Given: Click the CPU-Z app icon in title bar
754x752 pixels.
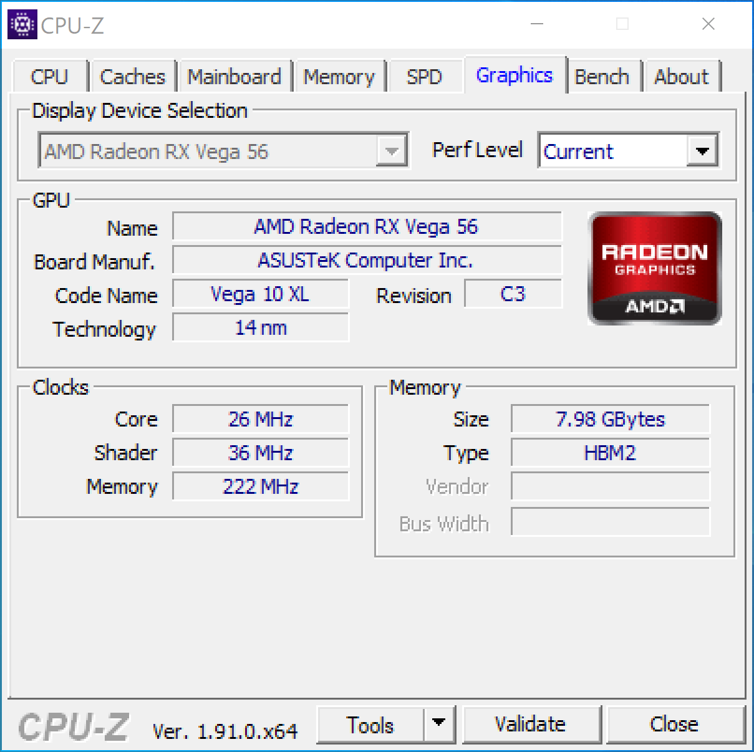Looking at the screenshot, I should [x=23, y=24].
